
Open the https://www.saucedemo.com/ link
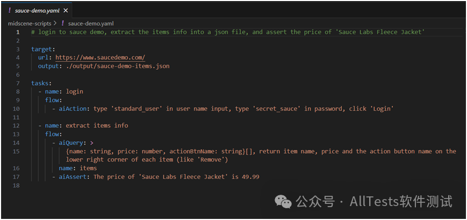pyautogui.click(x=100, y=57)
